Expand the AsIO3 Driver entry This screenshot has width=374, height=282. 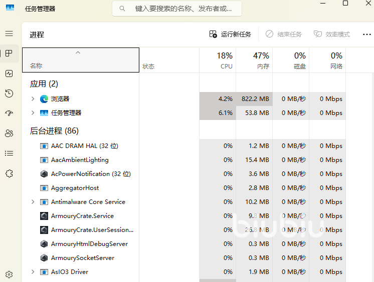[x=33, y=272]
